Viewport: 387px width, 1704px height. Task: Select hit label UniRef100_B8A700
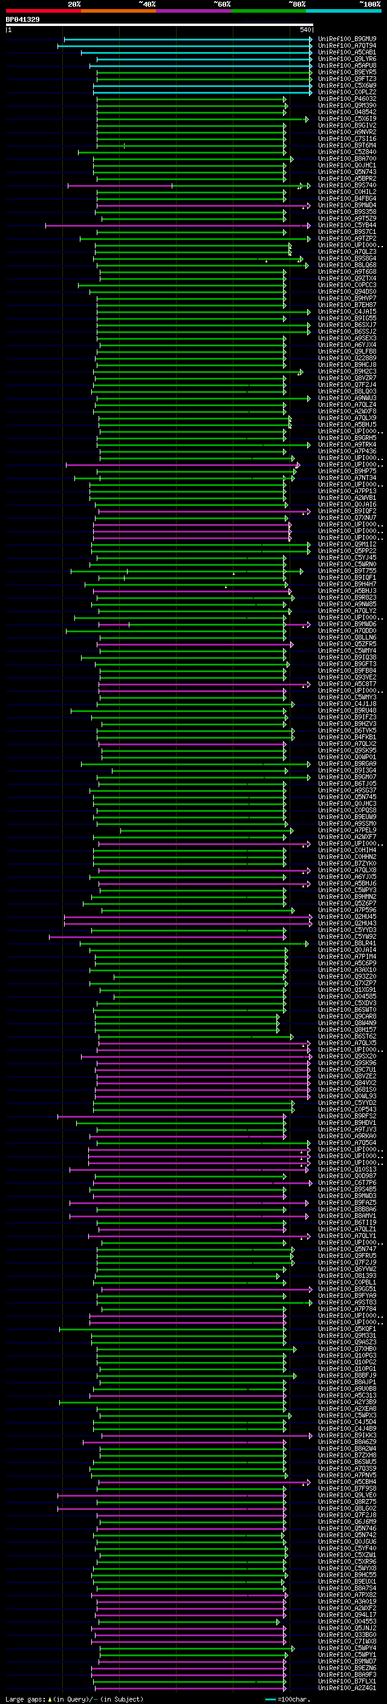point(347,159)
